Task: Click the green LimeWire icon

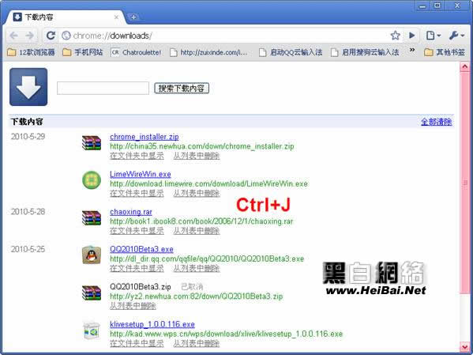Action: [92, 179]
